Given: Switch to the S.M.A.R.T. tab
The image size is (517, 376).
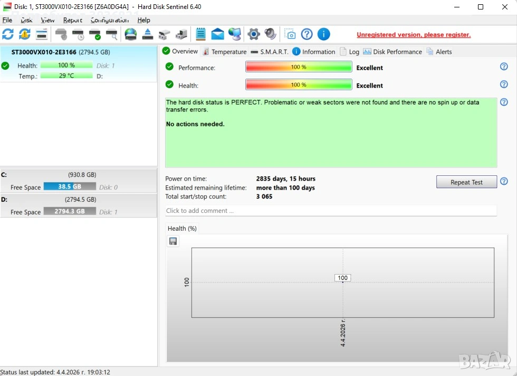Looking at the screenshot, I should pyautogui.click(x=270, y=52).
